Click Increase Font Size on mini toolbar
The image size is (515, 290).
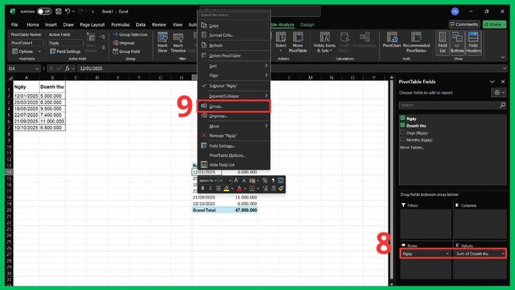236,180
